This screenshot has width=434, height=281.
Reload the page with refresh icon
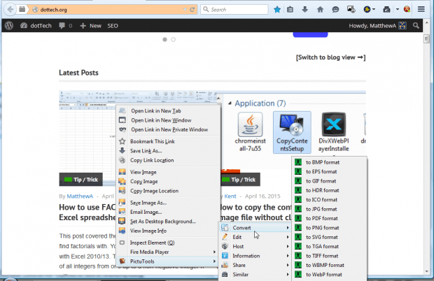click(190, 10)
